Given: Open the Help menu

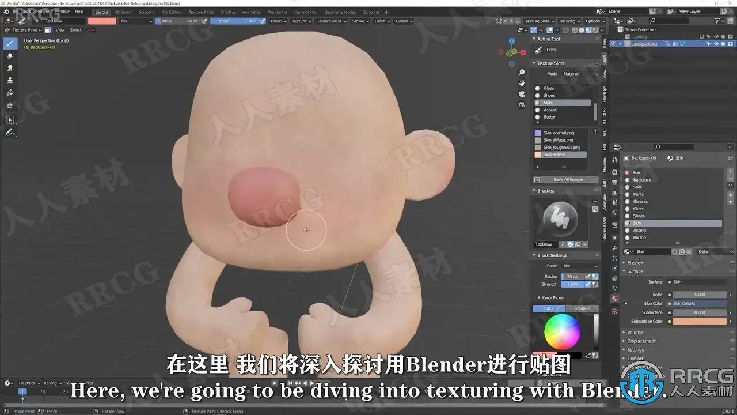Looking at the screenshot, I should (79, 12).
